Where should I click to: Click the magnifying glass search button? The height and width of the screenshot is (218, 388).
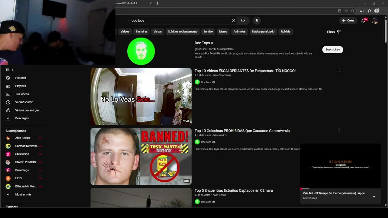click(243, 21)
